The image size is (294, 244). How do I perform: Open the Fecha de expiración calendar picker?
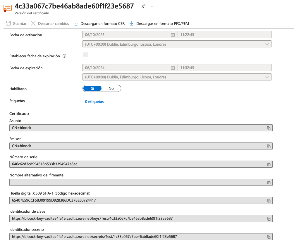click(173, 68)
